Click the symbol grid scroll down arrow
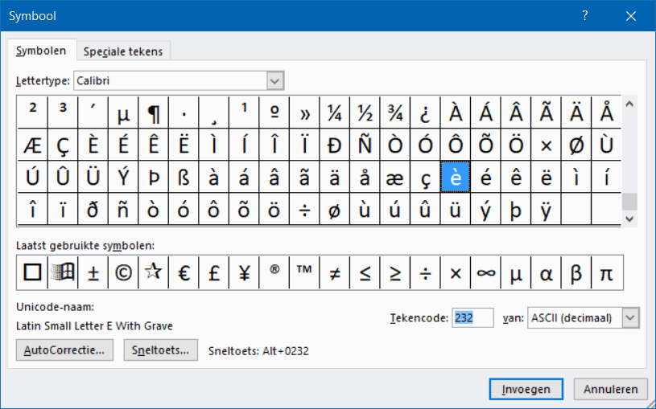Viewport: 656px width, 409px height. pos(629,219)
